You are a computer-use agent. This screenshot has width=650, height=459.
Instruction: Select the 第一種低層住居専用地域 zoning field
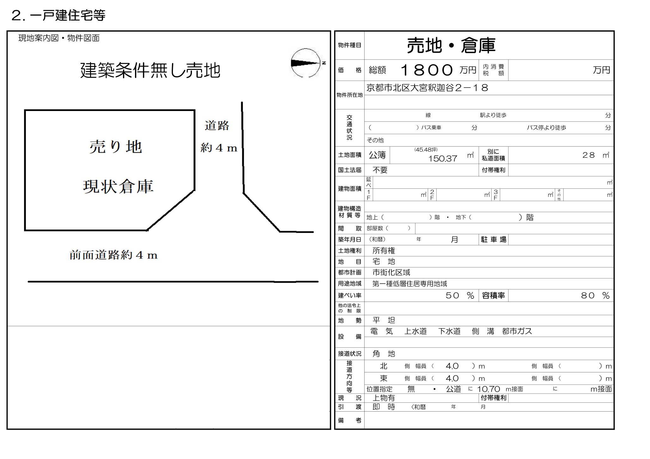(409, 284)
